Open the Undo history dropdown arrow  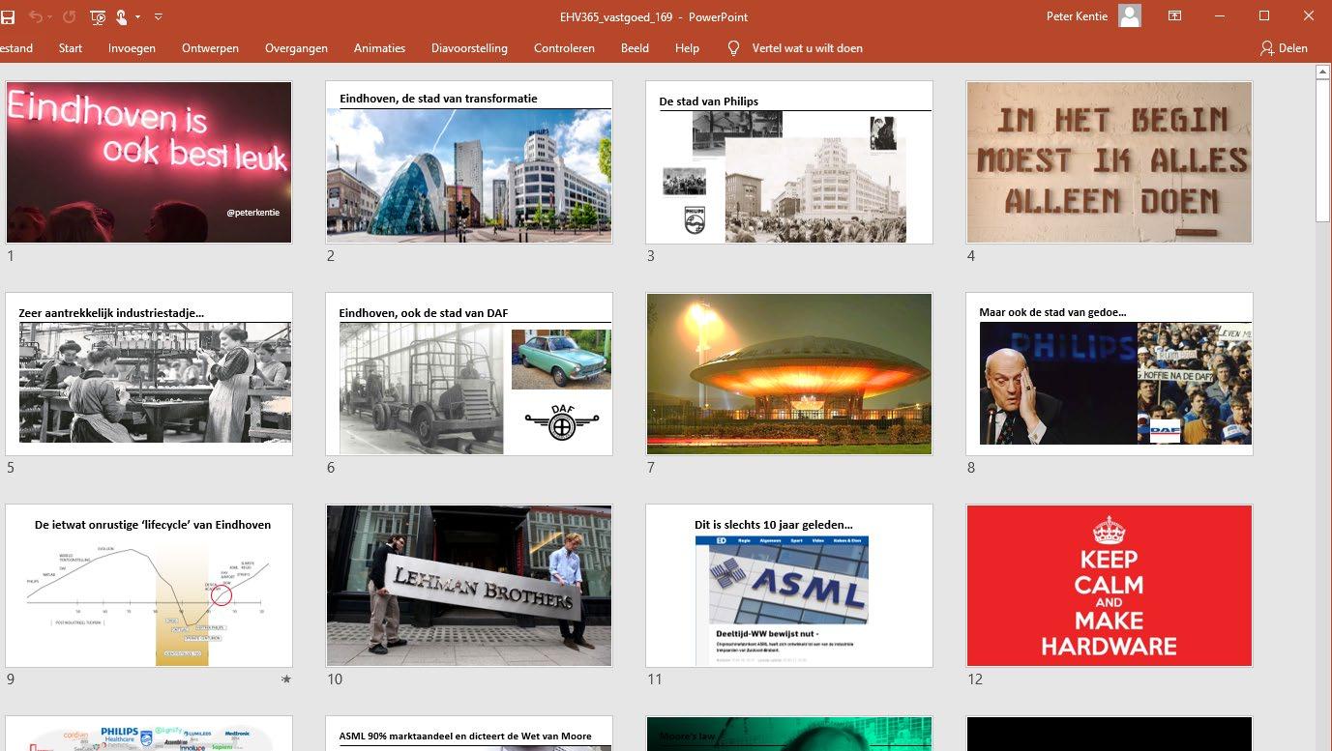(50, 16)
